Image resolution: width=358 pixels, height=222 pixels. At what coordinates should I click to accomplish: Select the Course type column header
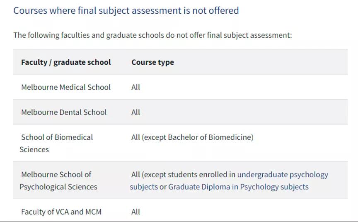(152, 62)
